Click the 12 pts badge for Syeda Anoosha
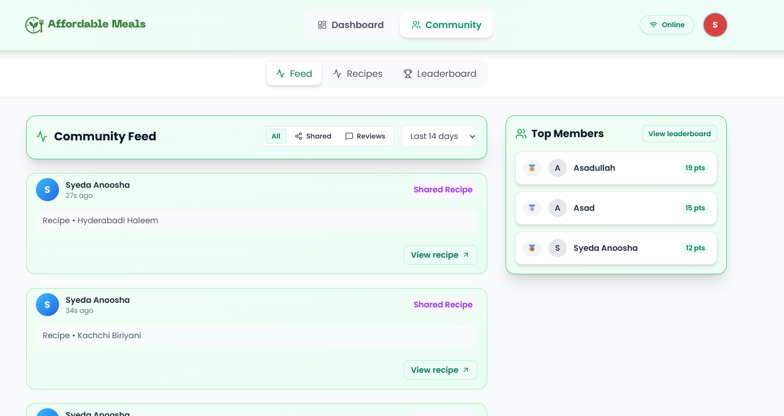The image size is (784, 416). click(x=695, y=248)
